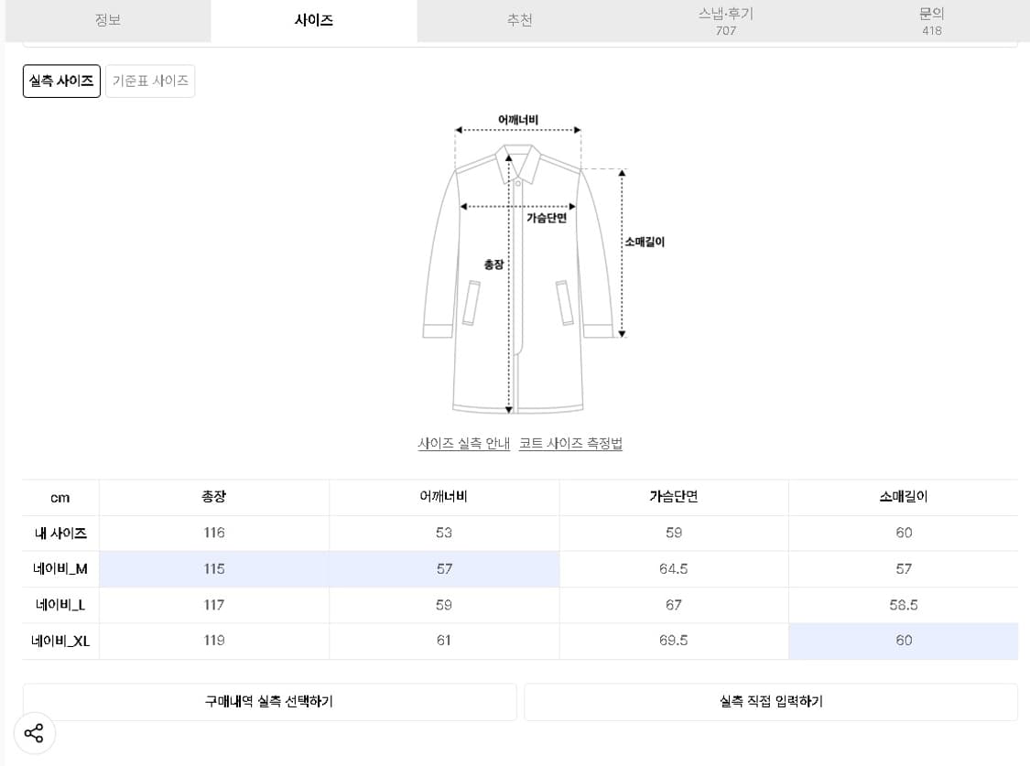Open the 사이즈 실측 안내 link
1030x766 pixels.
pos(463,443)
